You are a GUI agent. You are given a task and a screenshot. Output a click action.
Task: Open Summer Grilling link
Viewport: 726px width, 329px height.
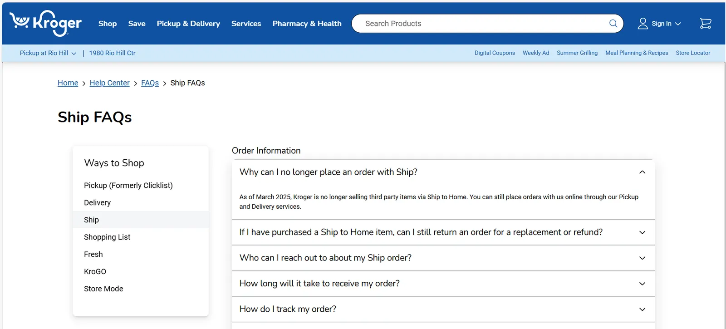click(577, 53)
